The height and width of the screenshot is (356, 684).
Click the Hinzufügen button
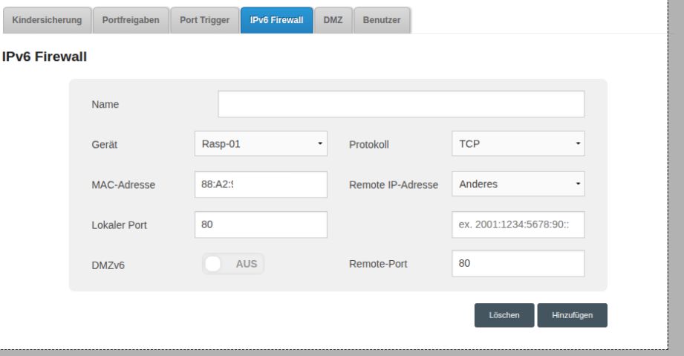[572, 315]
